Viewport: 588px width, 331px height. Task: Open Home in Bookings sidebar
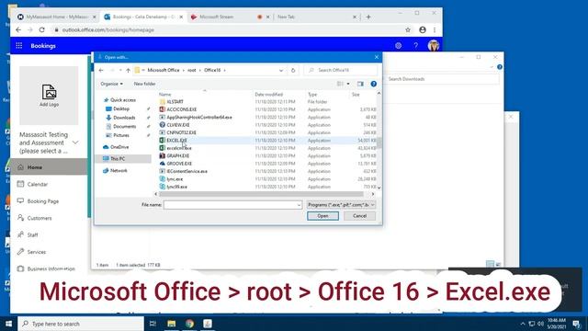[49, 167]
